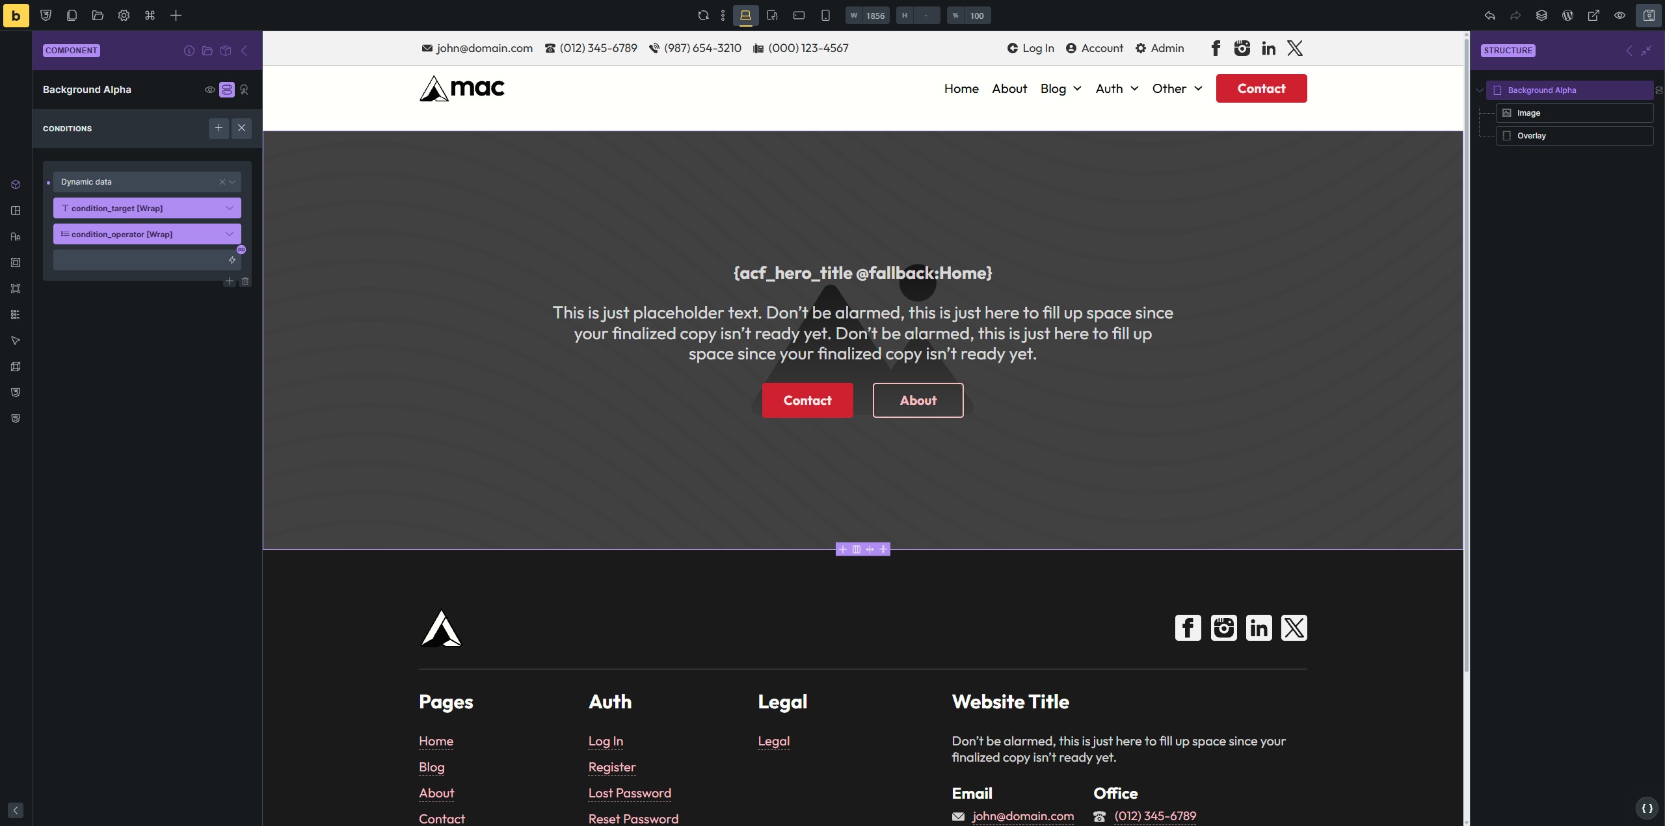This screenshot has height=826, width=1665.
Task: Collapse the Background Alpha tree node
Action: [1480, 90]
